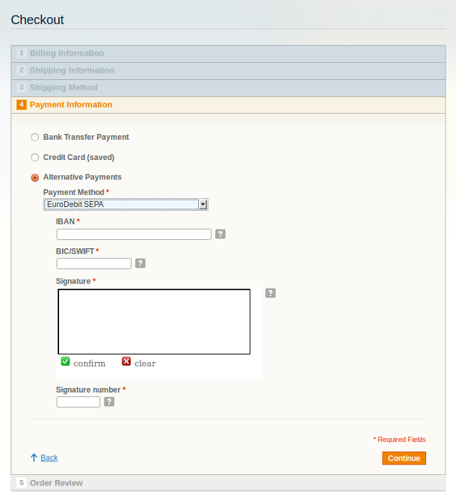Image resolution: width=456 pixels, height=501 pixels.
Task: Open the Signature number help icon
Action: click(109, 402)
